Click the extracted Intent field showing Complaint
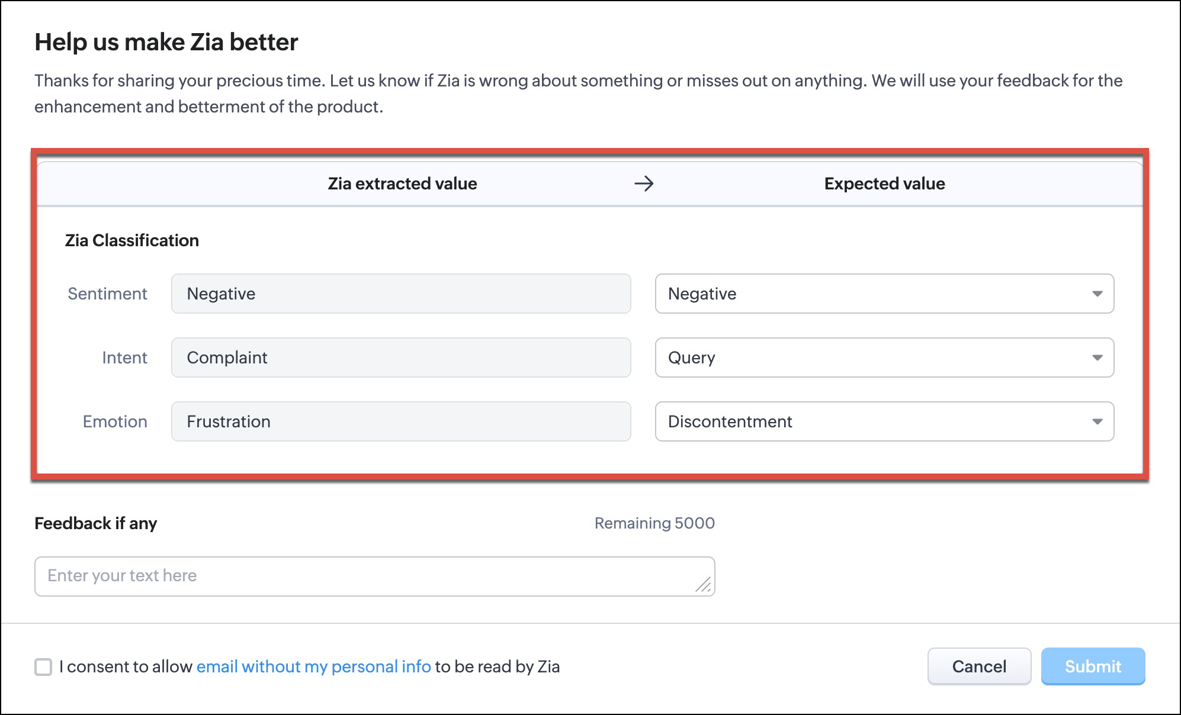 [400, 358]
